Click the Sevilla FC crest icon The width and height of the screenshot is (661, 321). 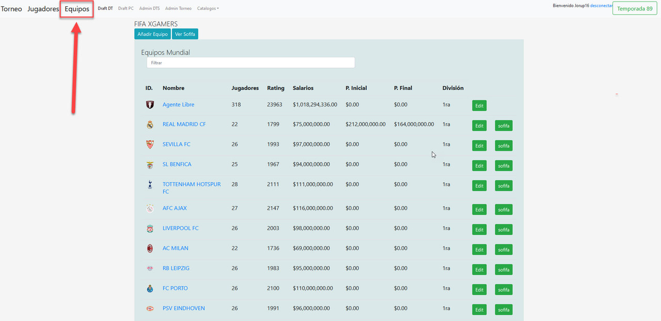(x=150, y=144)
